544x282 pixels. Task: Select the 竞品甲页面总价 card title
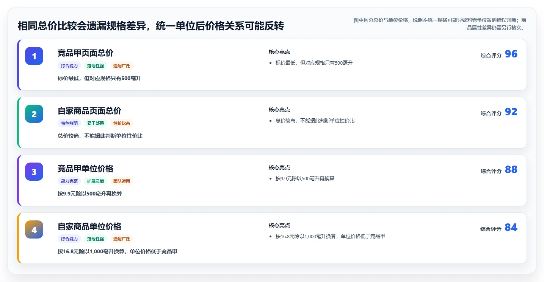(85, 53)
